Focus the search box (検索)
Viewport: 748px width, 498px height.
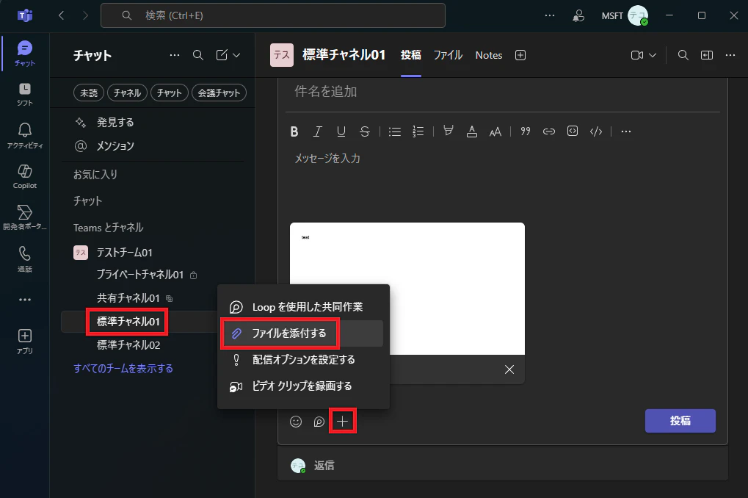[273, 15]
